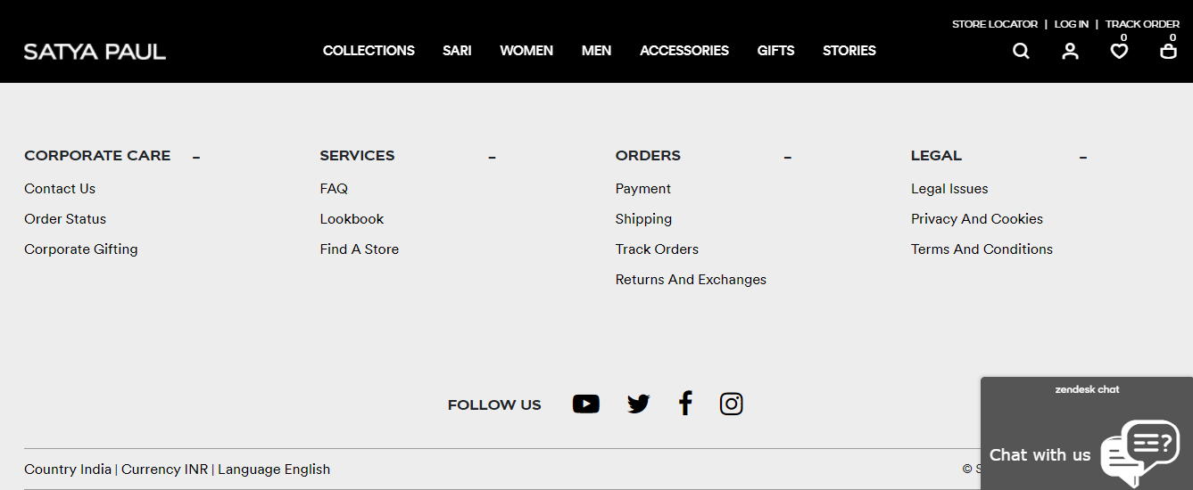Visit the Facebook social icon
The height and width of the screenshot is (490, 1193).
(x=685, y=404)
